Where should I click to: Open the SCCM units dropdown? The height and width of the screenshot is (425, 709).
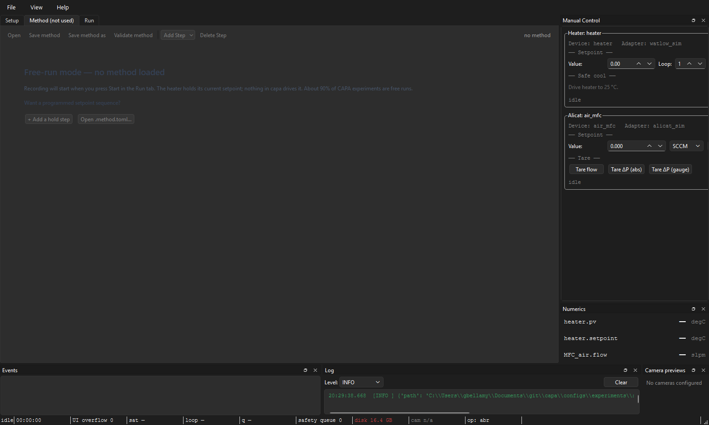(687, 146)
